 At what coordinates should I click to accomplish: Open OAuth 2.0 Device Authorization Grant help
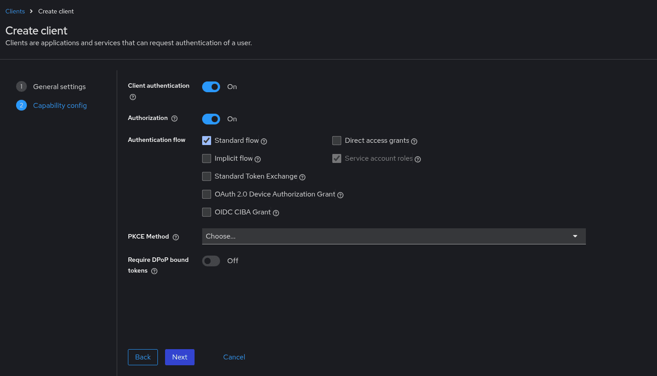[x=340, y=195]
